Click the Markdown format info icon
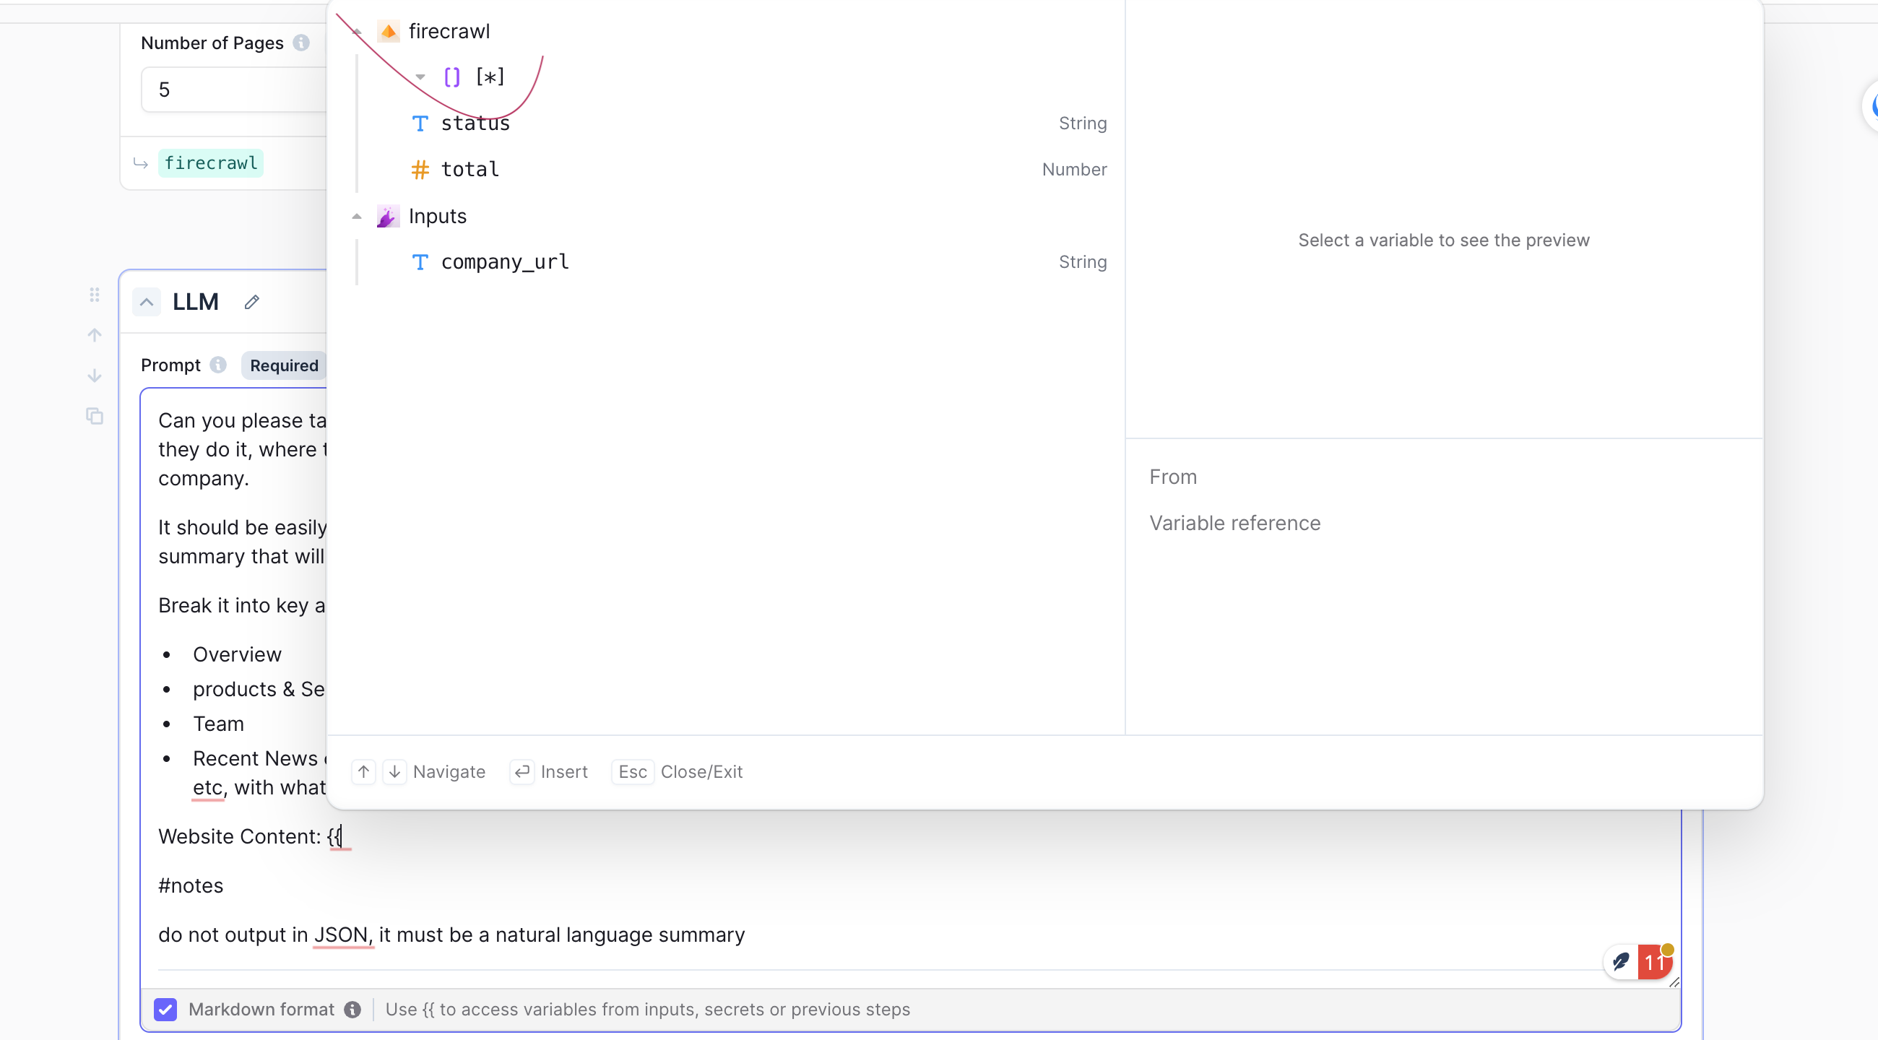This screenshot has height=1040, width=1878. pyautogui.click(x=353, y=1010)
